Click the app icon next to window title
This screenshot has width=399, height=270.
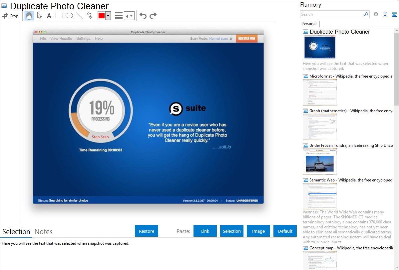click(4, 6)
